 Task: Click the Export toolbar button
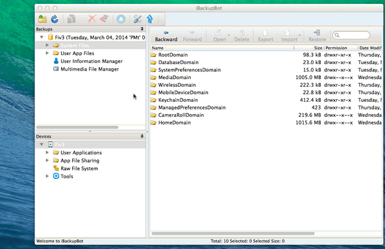pyautogui.click(x=266, y=36)
